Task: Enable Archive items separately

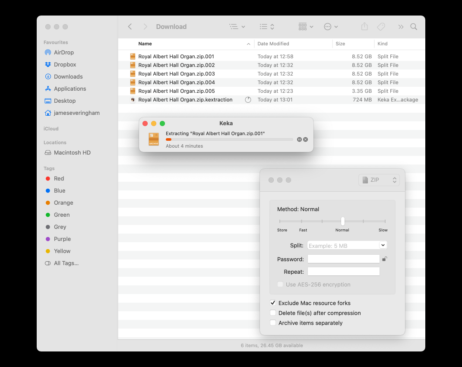Action: tap(273, 323)
